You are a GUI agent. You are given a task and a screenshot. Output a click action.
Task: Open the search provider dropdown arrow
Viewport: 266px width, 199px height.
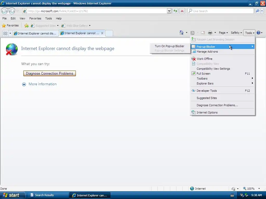(x=262, y=11)
